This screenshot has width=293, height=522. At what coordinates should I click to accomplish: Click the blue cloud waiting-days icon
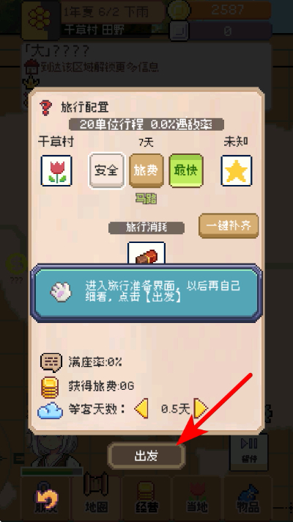[50, 410]
